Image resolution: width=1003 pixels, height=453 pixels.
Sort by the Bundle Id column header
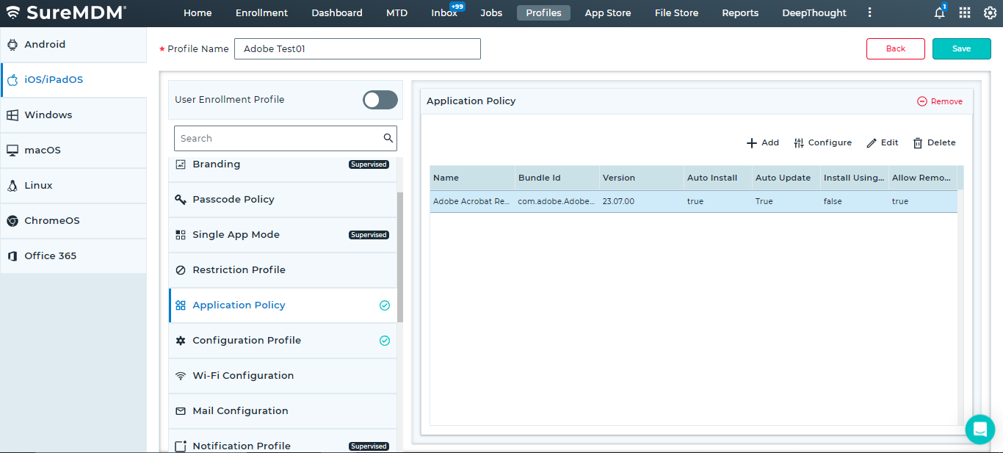coord(557,178)
